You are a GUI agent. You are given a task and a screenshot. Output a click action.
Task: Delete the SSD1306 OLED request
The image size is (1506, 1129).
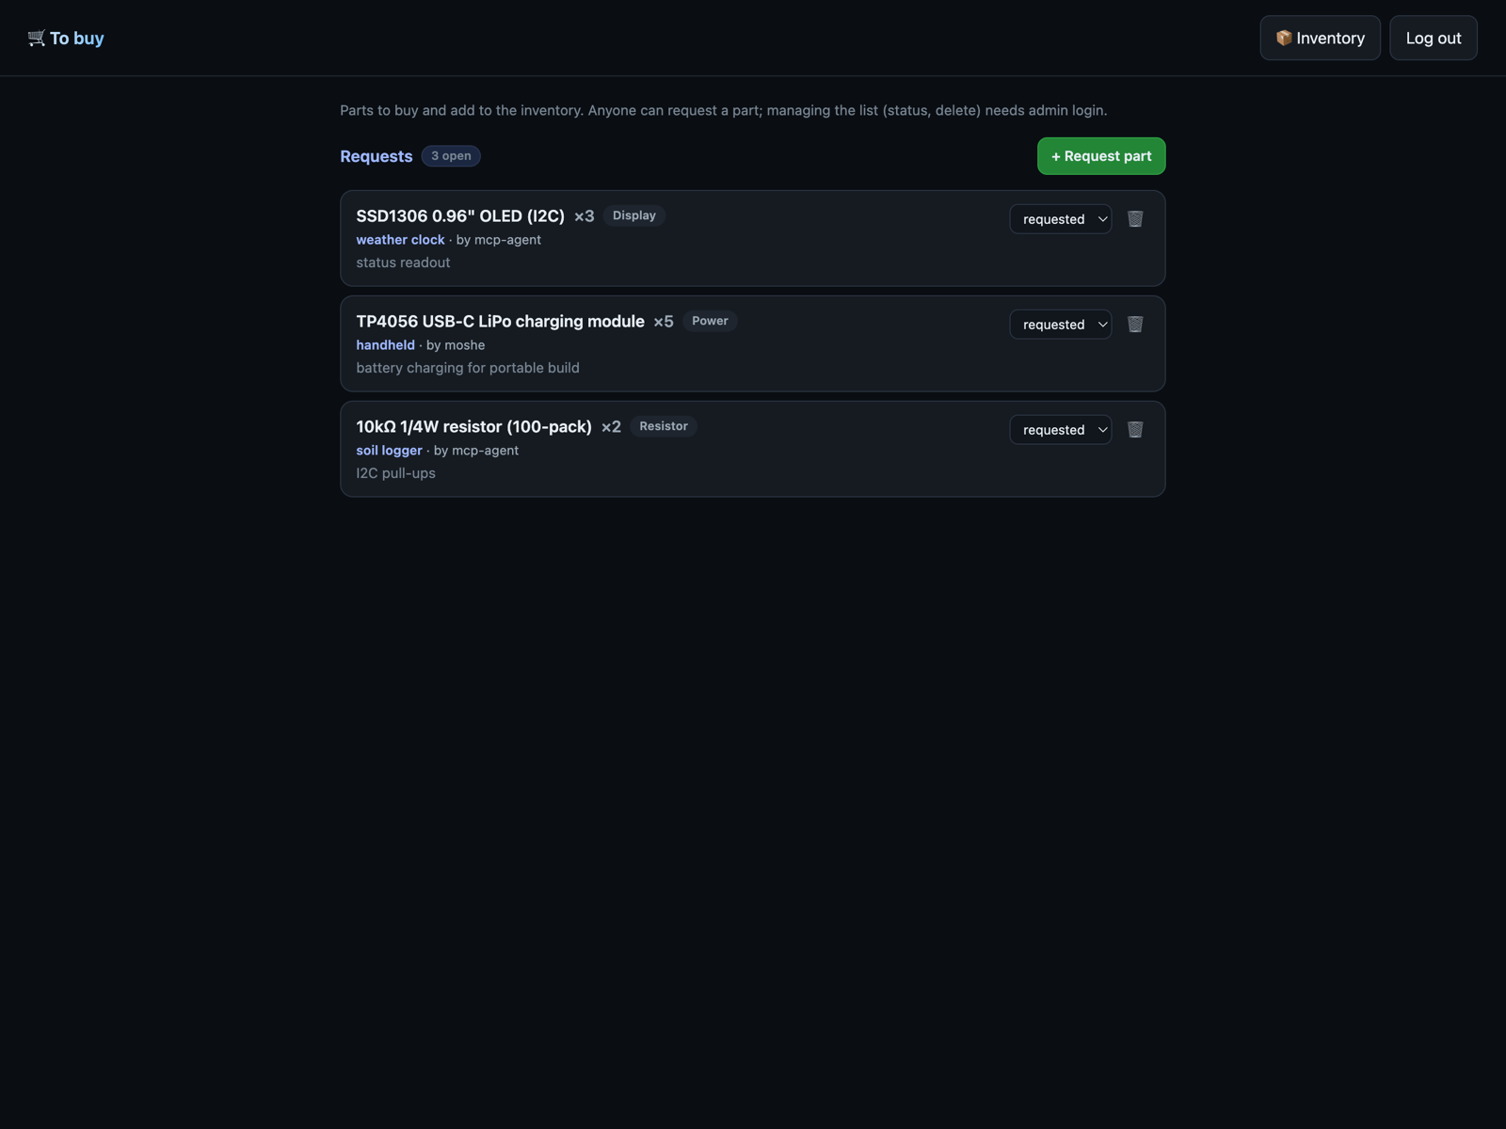click(1135, 219)
